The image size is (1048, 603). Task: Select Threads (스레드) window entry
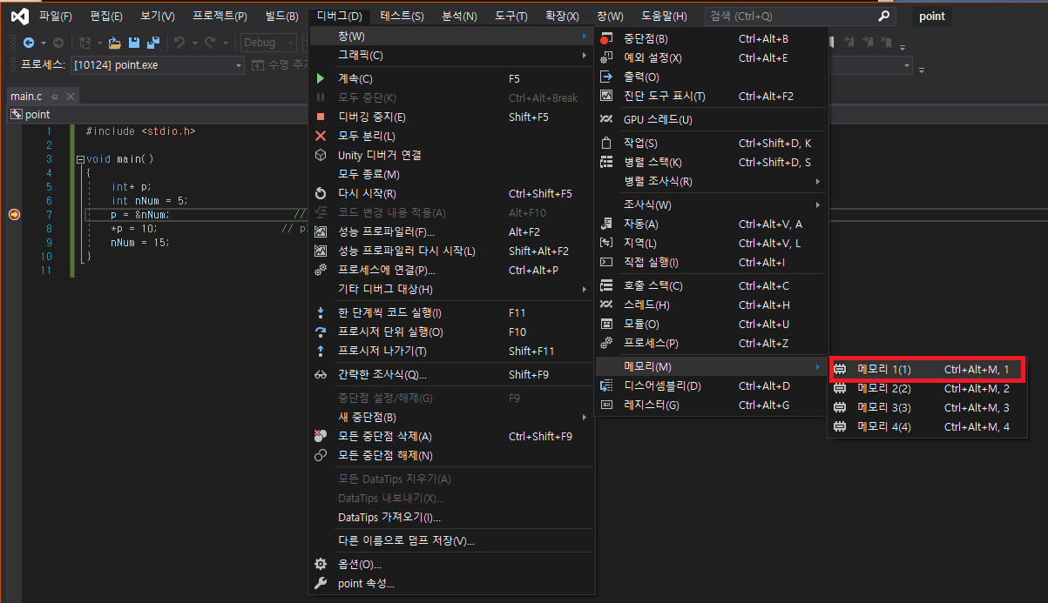coord(711,305)
